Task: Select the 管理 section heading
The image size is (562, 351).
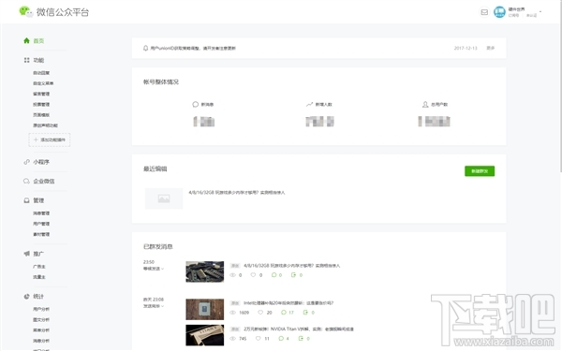Action: click(38, 200)
